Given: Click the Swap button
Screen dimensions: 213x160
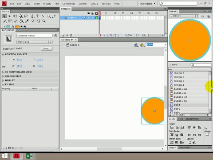Looking at the screenshot, I should coord(47,48).
